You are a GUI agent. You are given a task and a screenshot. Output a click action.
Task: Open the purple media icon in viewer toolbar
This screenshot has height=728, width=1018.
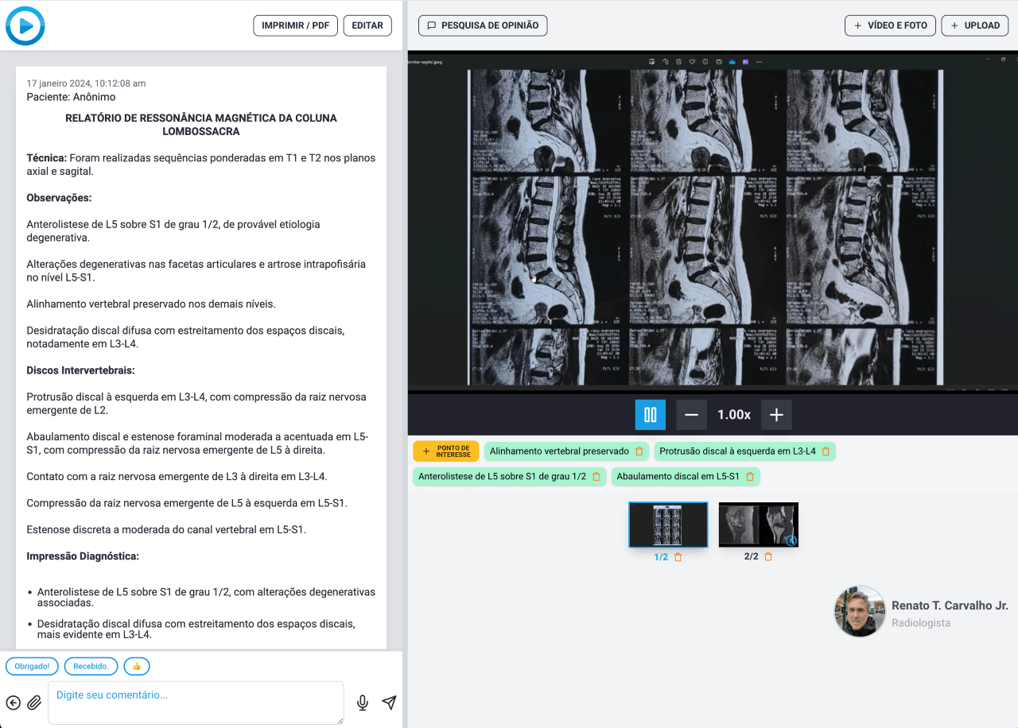pos(745,62)
